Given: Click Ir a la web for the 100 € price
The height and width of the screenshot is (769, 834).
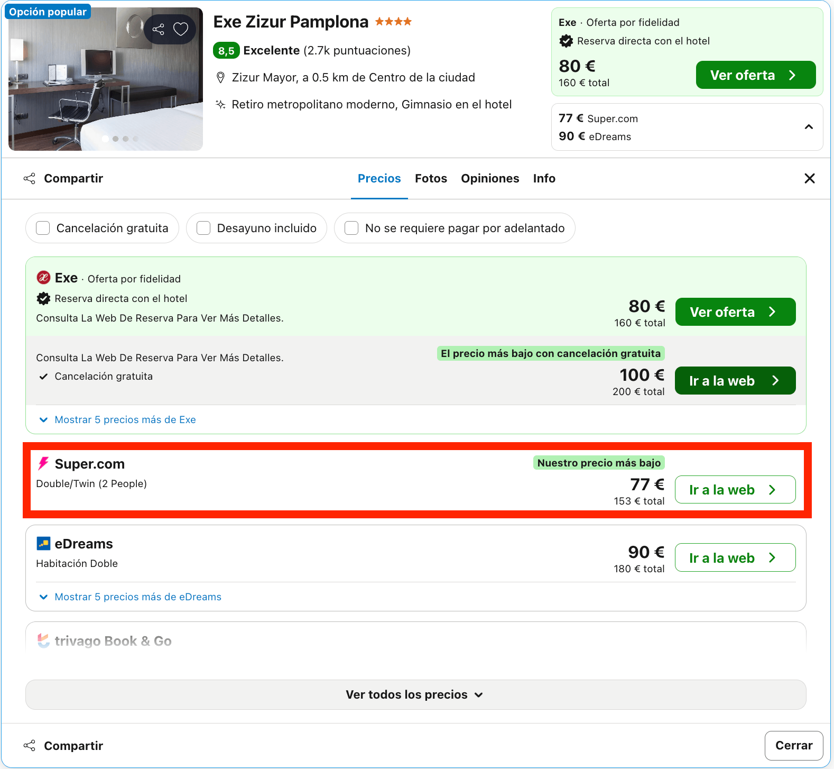Looking at the screenshot, I should 735,381.
